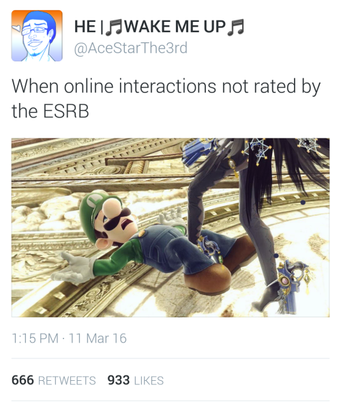Click the heart on the avatar
The width and height of the screenshot is (341, 402).
tap(17, 28)
